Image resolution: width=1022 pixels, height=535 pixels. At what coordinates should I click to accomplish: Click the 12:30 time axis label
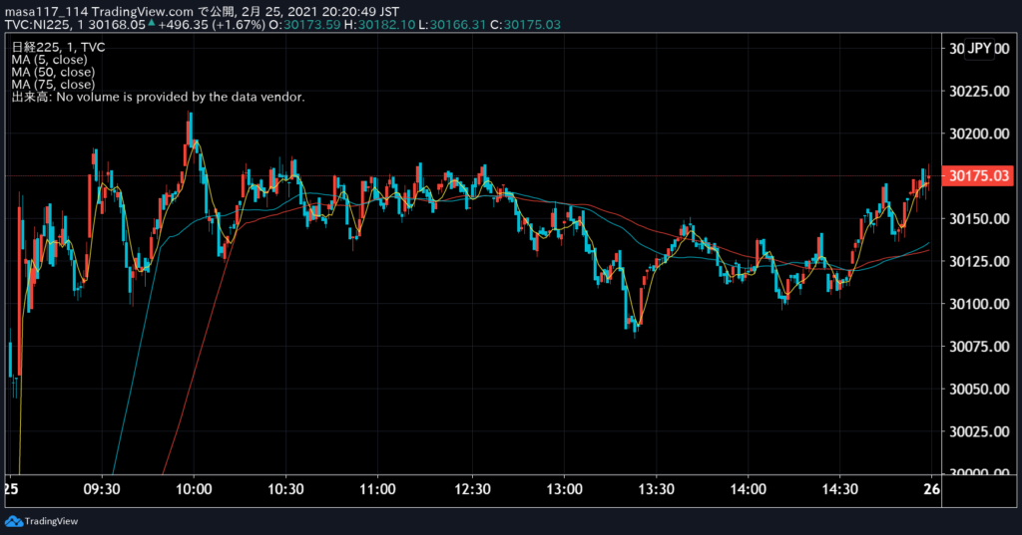click(472, 489)
